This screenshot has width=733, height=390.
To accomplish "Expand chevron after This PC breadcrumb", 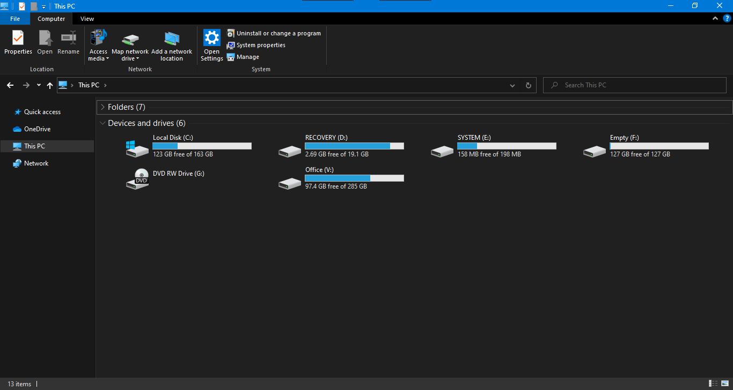I will (105, 85).
